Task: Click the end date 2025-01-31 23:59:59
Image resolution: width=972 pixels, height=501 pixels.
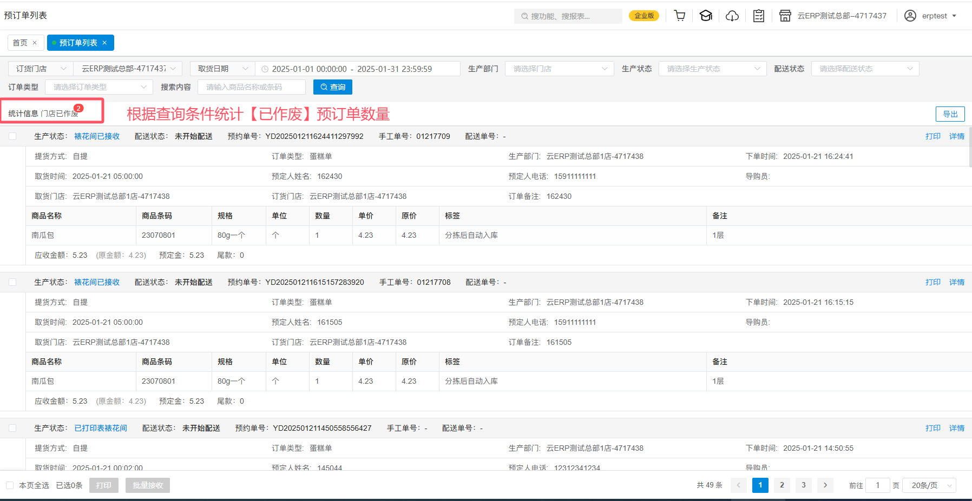Action: tap(395, 69)
